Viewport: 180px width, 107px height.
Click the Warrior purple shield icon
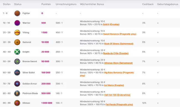[17, 23]
